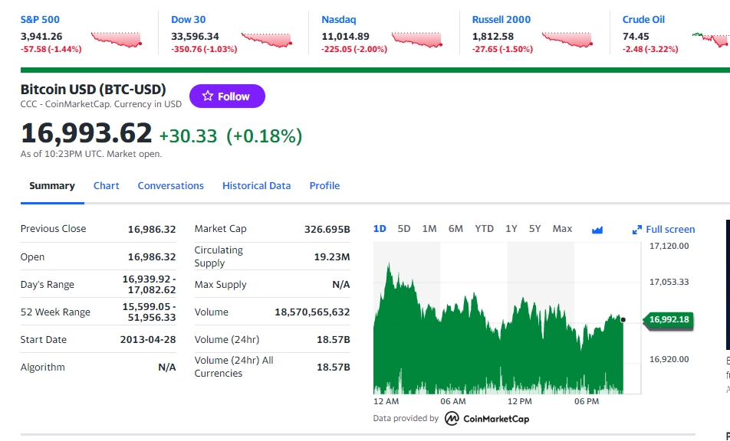Click the CoinMarketCap logo below chart
The height and width of the screenshot is (441, 730).
(x=486, y=419)
